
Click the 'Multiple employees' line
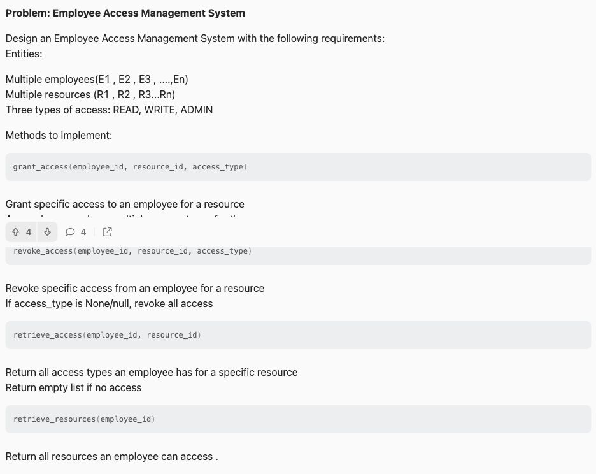pos(97,79)
